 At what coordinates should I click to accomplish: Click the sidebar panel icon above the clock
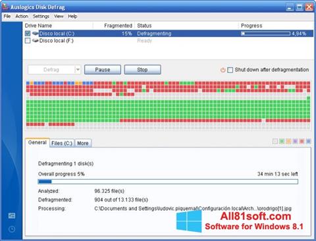pos(12,215)
